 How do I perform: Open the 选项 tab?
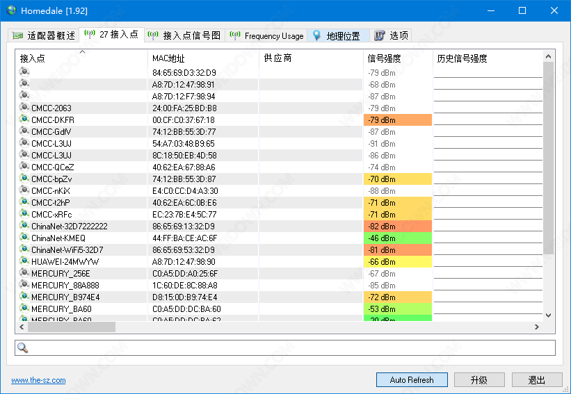391,35
